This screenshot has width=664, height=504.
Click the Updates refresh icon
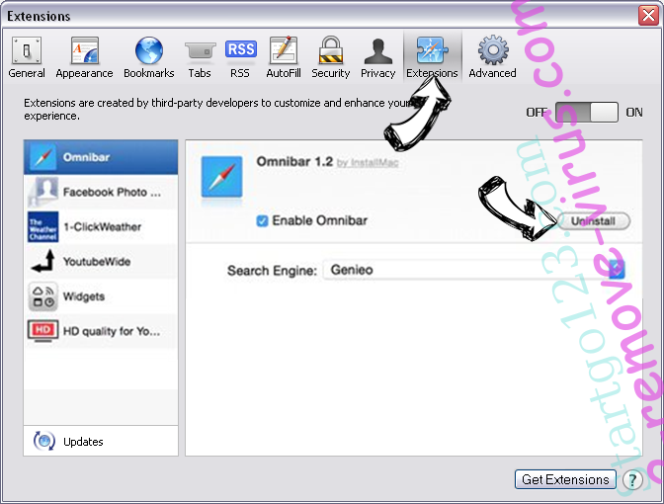pyautogui.click(x=44, y=441)
